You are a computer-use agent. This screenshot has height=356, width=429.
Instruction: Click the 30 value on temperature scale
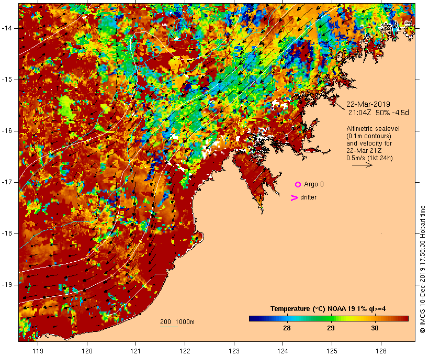375,328
